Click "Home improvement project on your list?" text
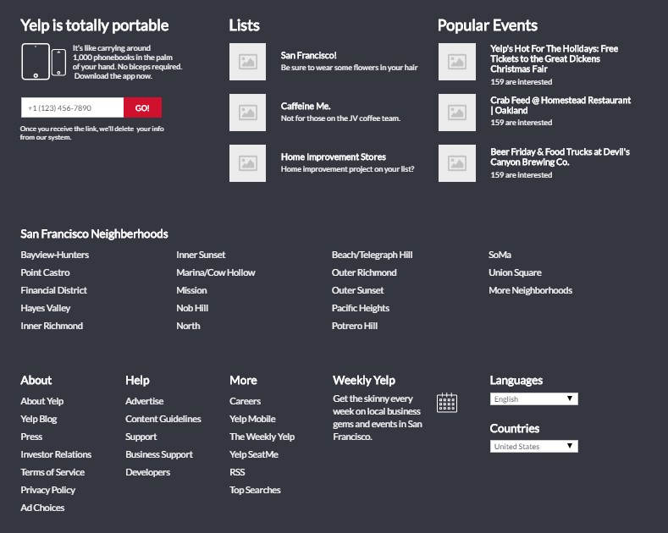 [x=347, y=169]
